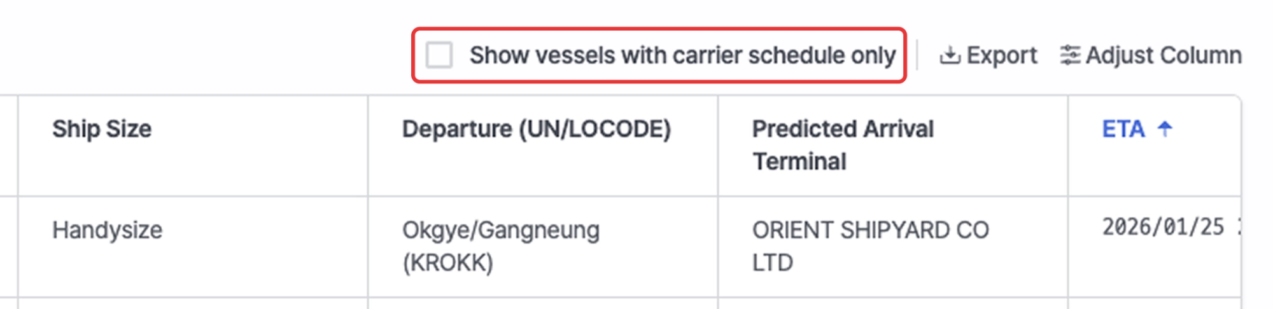Click the empty row cell left of Handysize
1273x309 pixels.
pyautogui.click(x=8, y=246)
